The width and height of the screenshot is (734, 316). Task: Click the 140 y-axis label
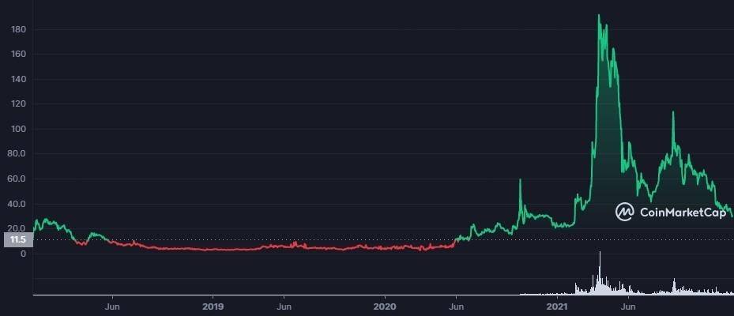point(19,79)
